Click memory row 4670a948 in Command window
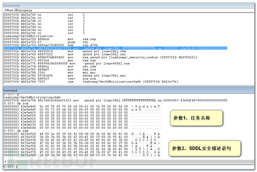Viewport: 257px width, 172px height. coord(83,143)
